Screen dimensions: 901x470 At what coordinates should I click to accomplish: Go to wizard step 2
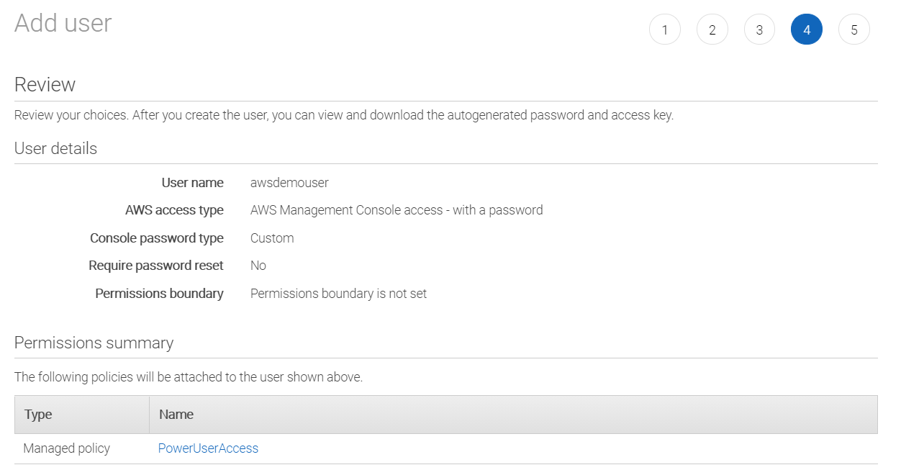click(712, 30)
